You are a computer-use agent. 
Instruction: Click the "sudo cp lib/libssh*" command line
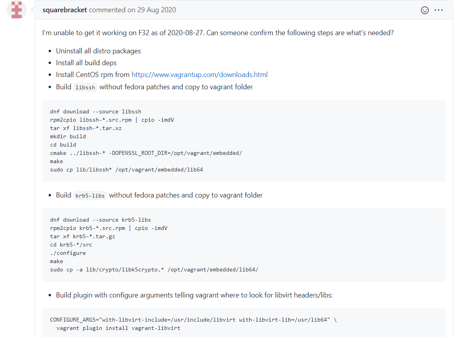click(x=126, y=169)
